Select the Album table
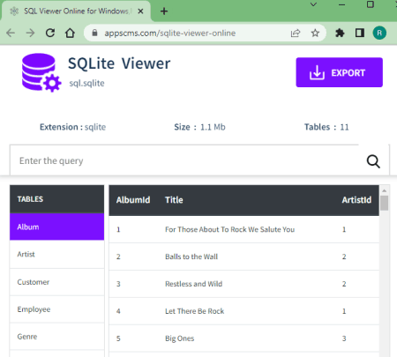The image size is (397, 357). pos(56,227)
